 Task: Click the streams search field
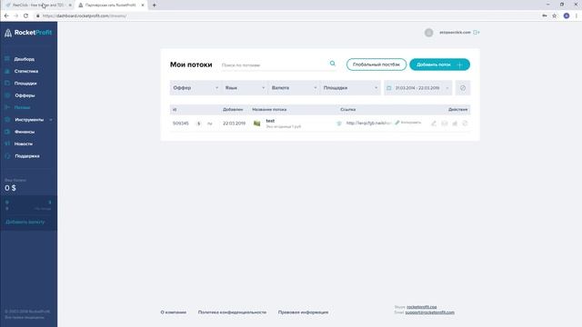click(274, 64)
